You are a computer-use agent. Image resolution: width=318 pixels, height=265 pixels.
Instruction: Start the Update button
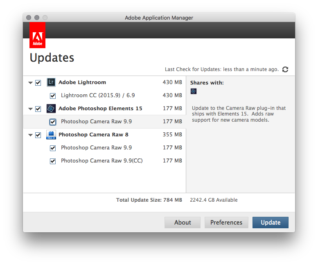(271, 223)
